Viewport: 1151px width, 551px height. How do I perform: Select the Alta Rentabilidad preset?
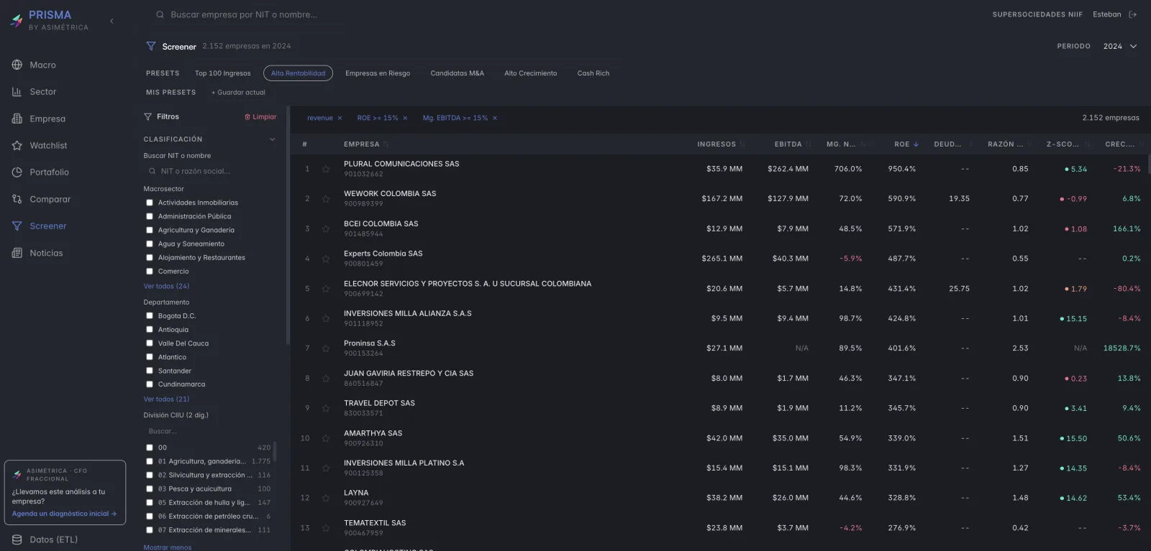(x=298, y=73)
